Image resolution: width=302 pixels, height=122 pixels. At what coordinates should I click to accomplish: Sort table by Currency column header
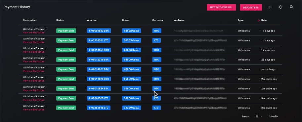[158, 20]
